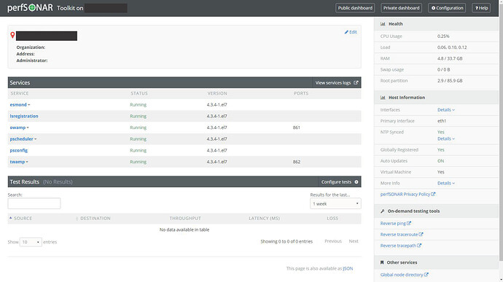503x282 pixels.
Task: Open the View services logs external icon
Action: point(356,83)
